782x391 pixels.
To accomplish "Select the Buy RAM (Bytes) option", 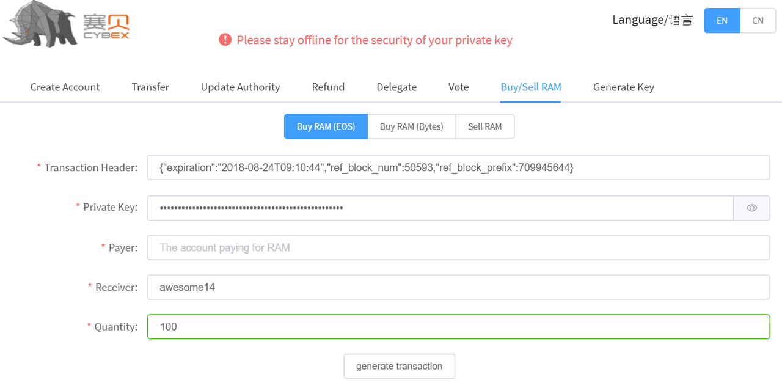I will pos(411,126).
